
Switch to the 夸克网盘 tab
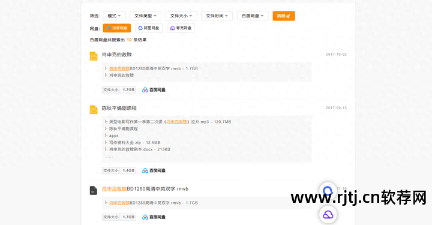click(x=181, y=28)
